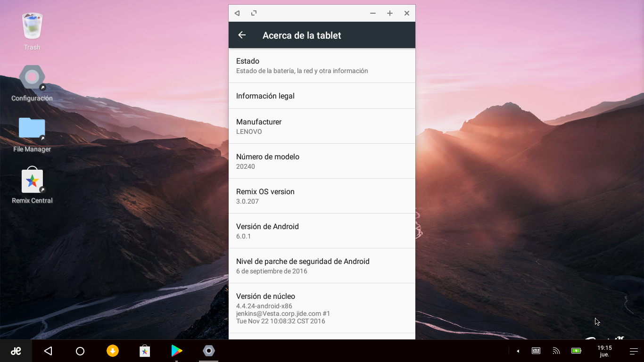The width and height of the screenshot is (644, 362).
Task: Open the clock showing 19:15 jue.
Action: (604, 351)
